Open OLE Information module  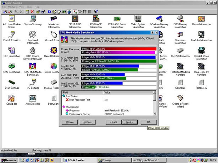[12, 52]
